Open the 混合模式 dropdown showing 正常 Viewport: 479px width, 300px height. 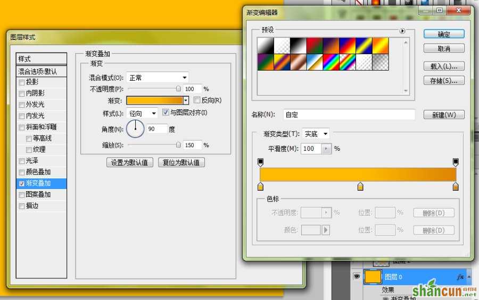tap(158, 78)
